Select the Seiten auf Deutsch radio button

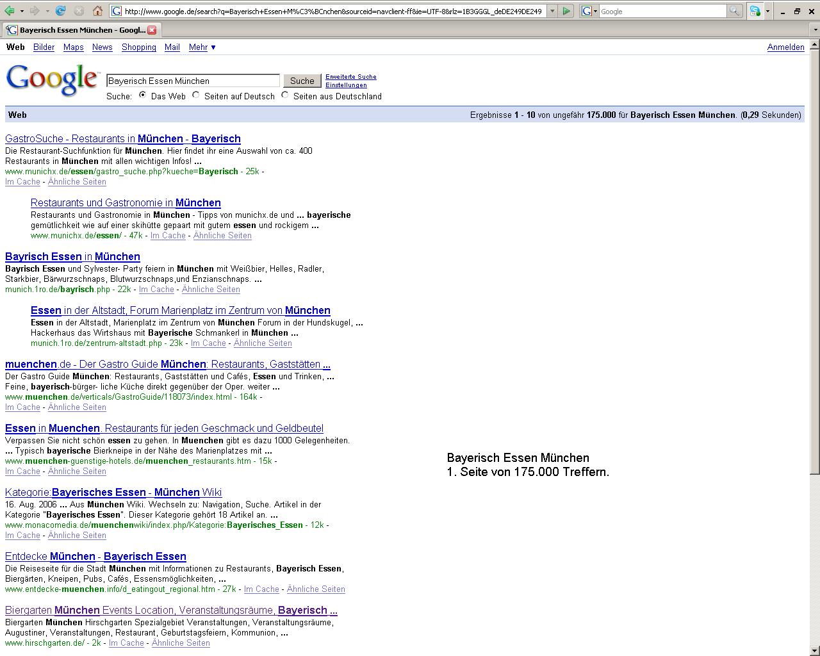(195, 95)
